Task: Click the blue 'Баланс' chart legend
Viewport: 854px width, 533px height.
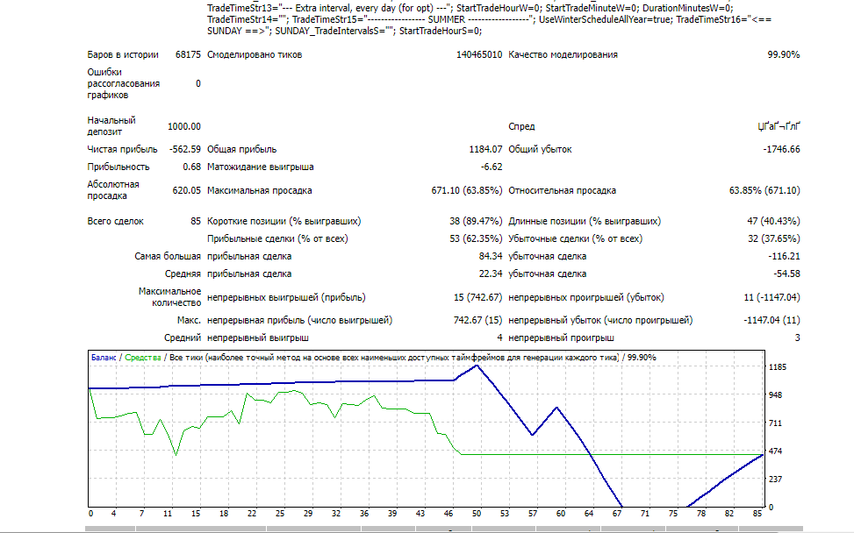Action: click(x=104, y=358)
